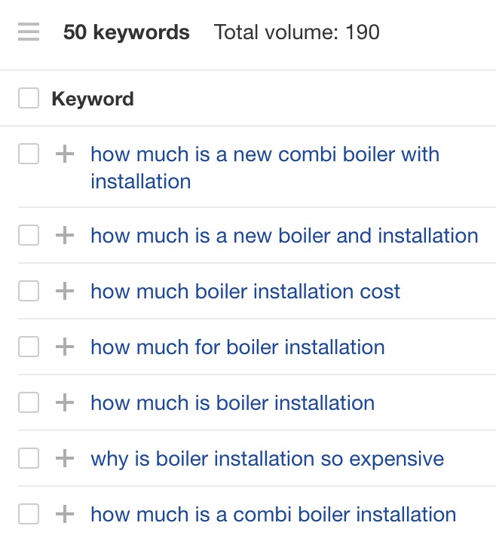Tick checkbox for "why is boiler installation so expensive"

tap(29, 459)
